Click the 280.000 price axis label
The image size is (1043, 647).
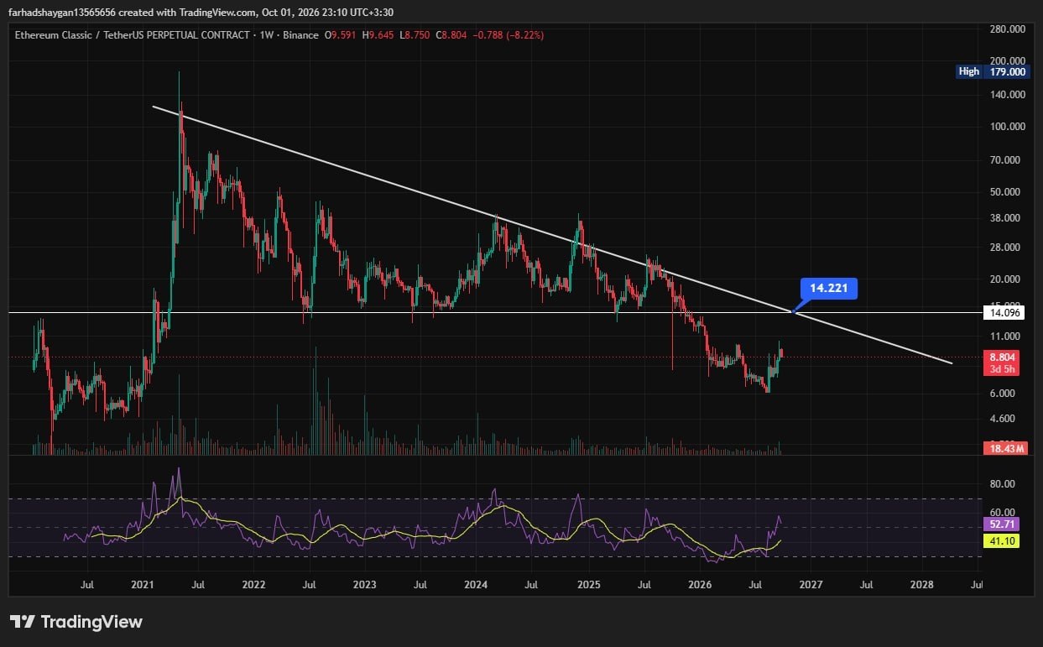[1008, 29]
